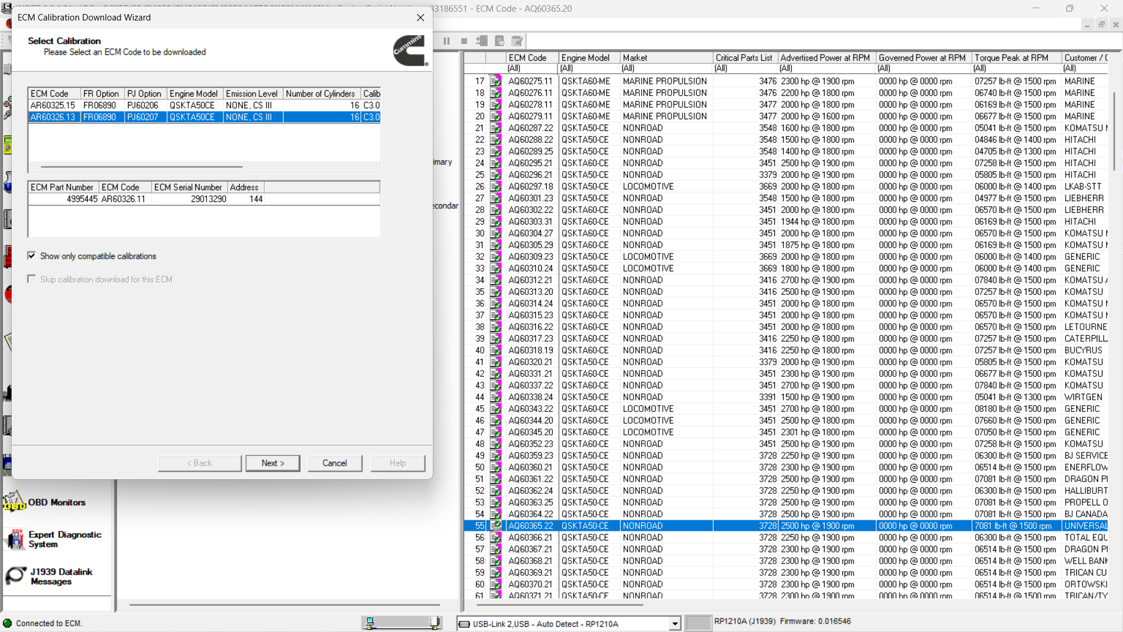Click the datalink connection animation icon
The height and width of the screenshot is (632, 1123).
coord(401,623)
